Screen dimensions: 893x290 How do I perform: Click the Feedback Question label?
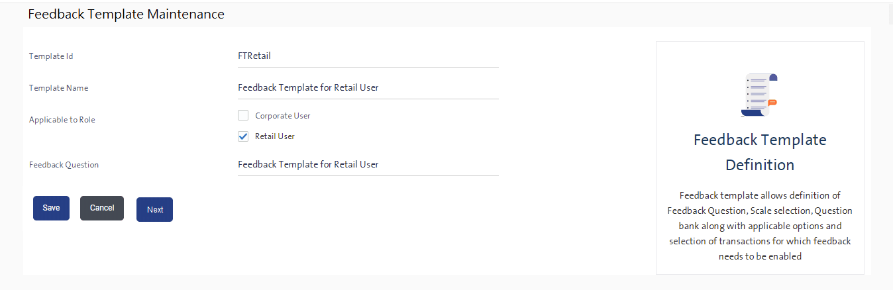[x=64, y=165]
